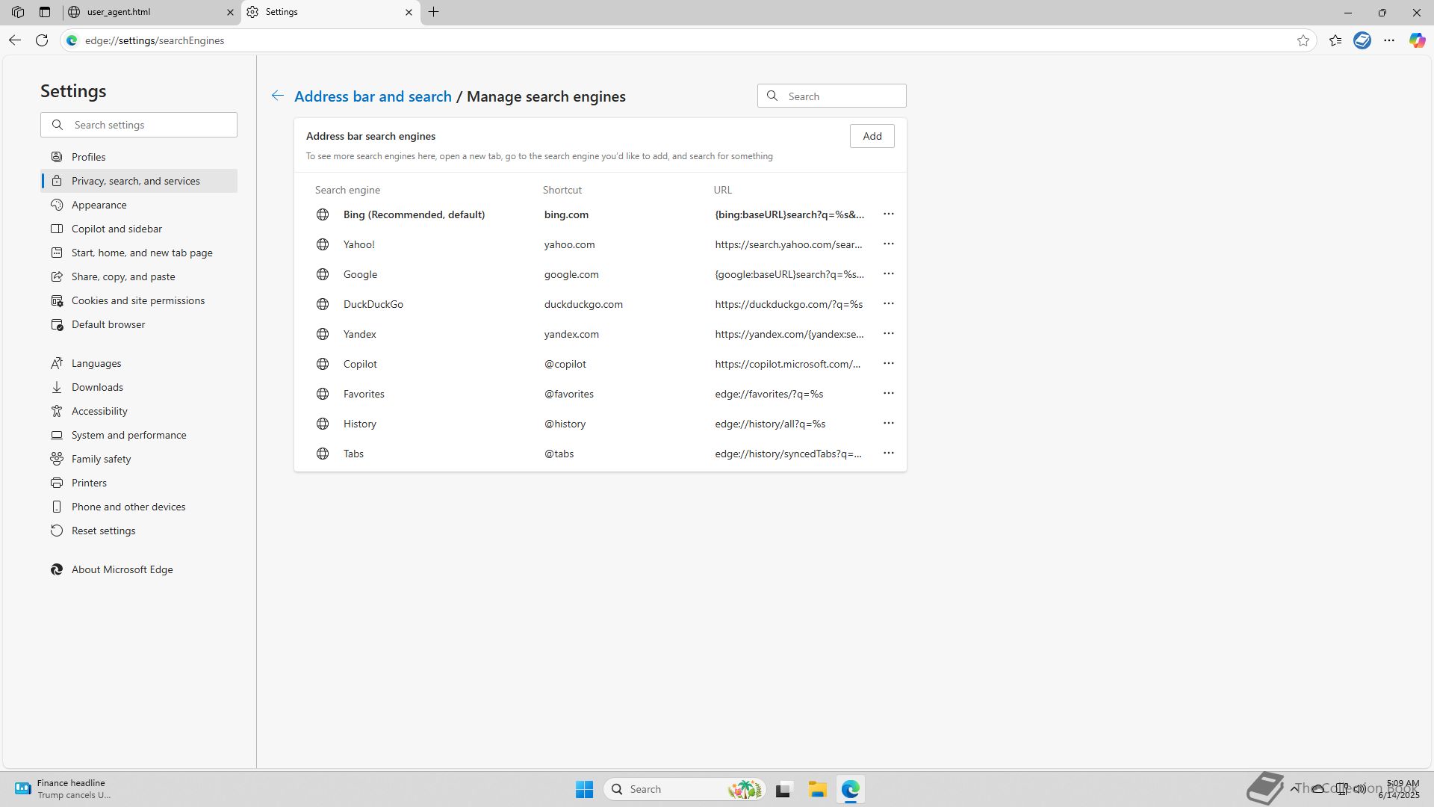Open more actions for Tabs row

click(x=888, y=454)
